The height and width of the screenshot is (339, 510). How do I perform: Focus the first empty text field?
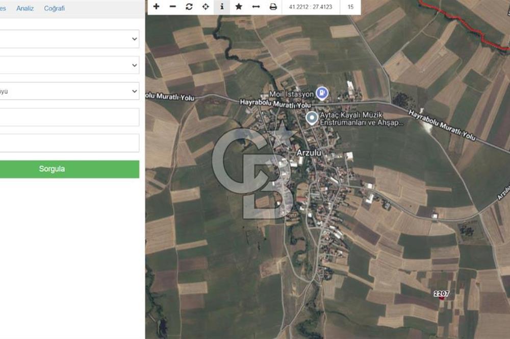tap(69, 117)
